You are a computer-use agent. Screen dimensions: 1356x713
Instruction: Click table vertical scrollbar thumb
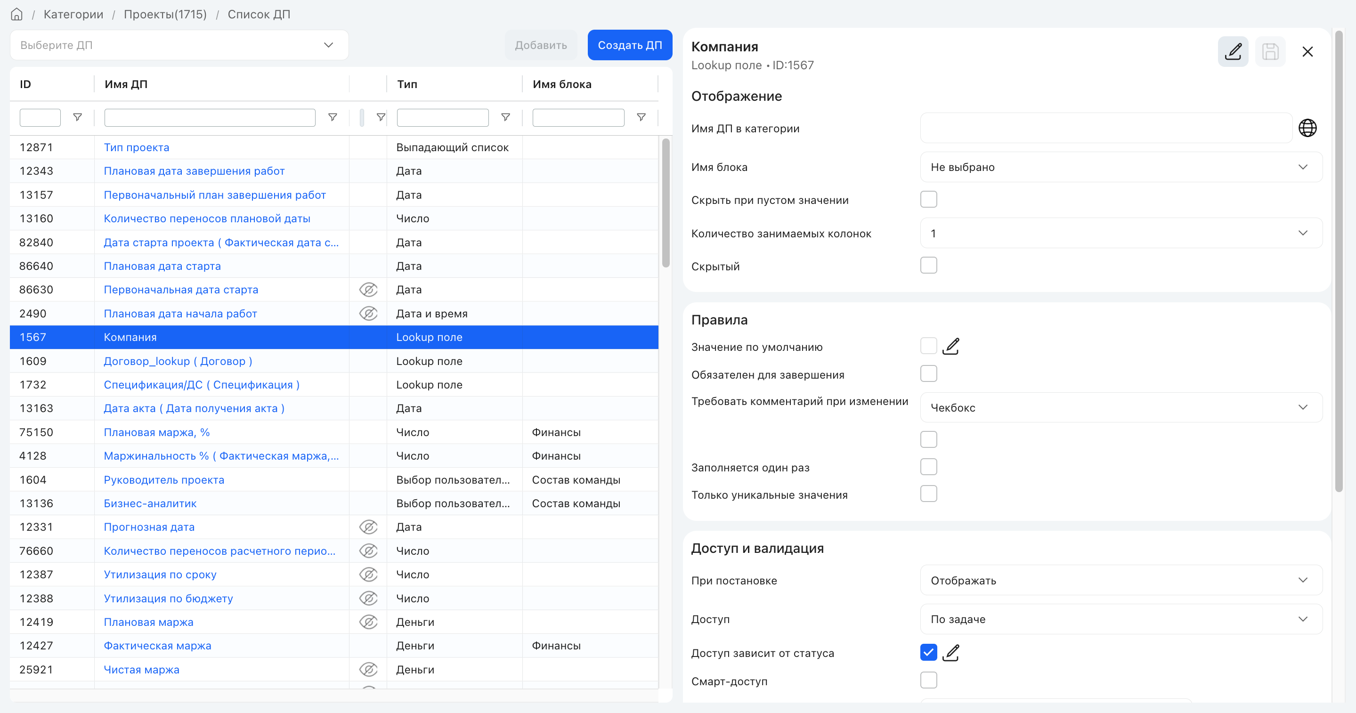[666, 203]
